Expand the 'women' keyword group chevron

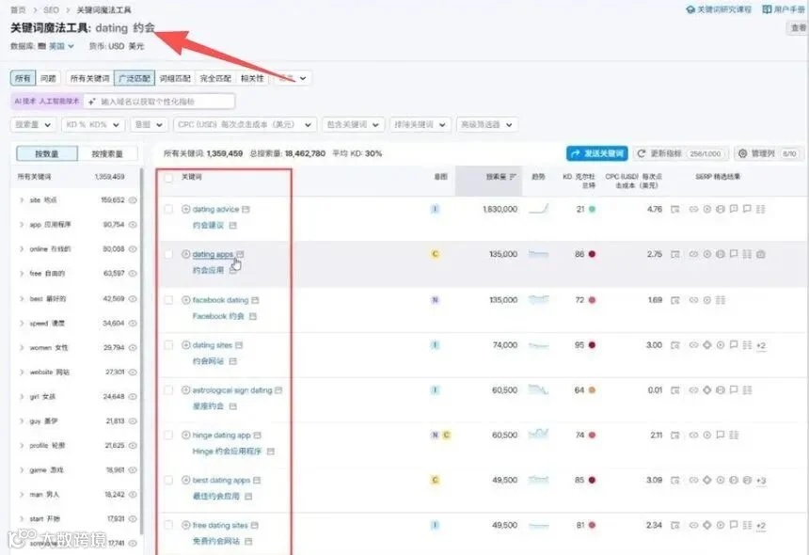click(x=22, y=347)
